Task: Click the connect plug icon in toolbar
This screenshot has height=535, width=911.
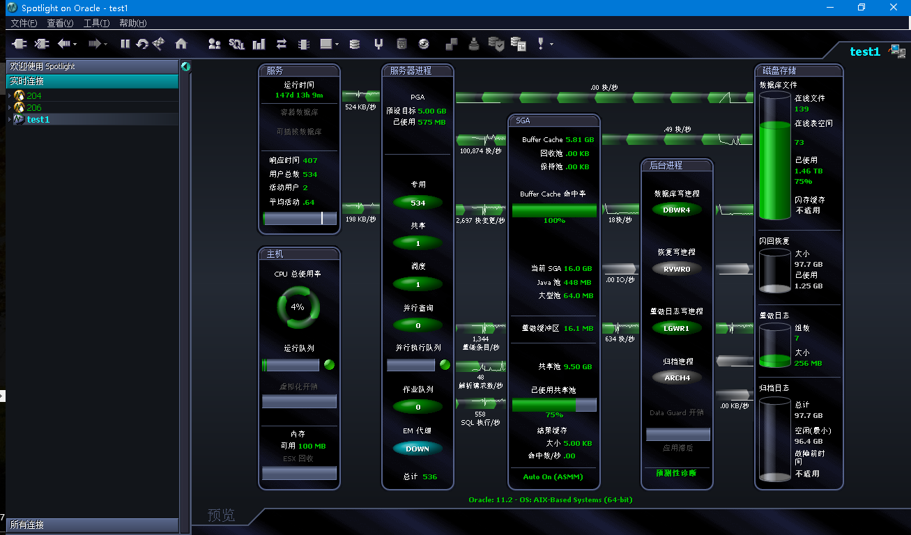Action: [x=20, y=44]
